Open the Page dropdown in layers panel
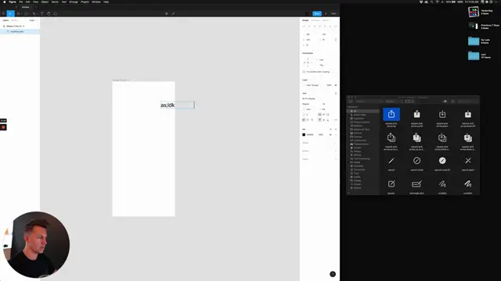Image resolution: width=501 pixels, height=281 pixels. click(x=33, y=20)
